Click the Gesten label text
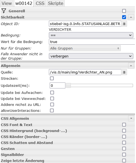Screen dimensions: 136x163 tap(8, 149)
